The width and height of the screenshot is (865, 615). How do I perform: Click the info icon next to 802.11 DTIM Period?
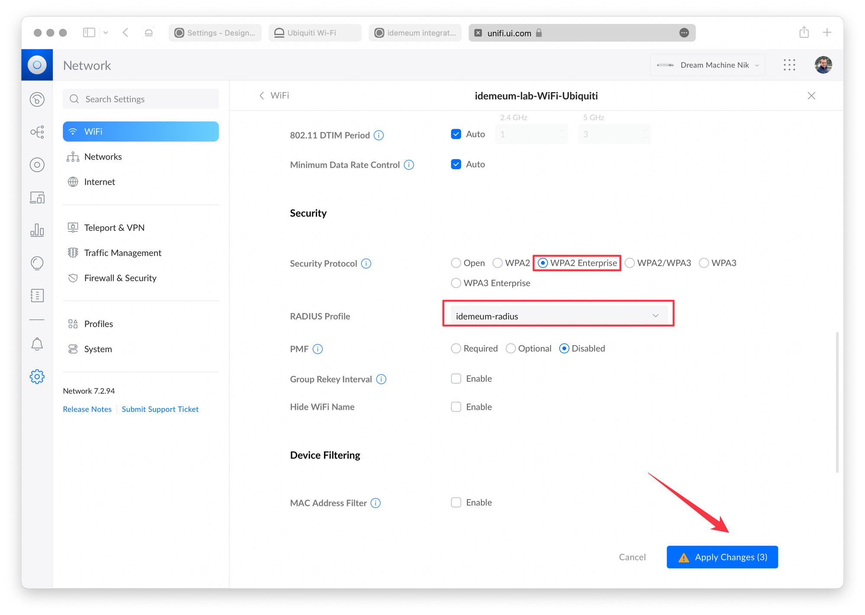tap(378, 135)
